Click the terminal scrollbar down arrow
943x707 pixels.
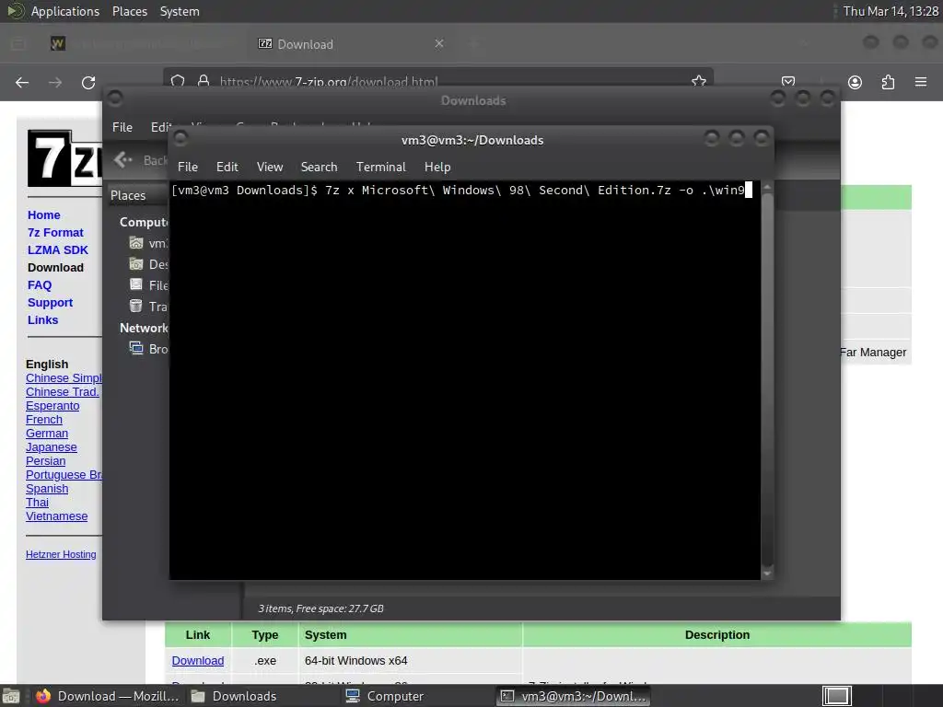pos(767,574)
